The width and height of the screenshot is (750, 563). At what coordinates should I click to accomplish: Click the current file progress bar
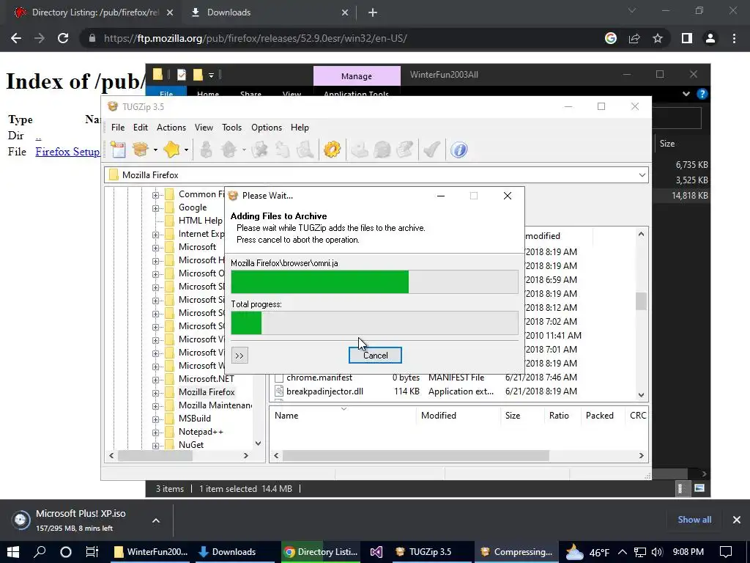click(x=374, y=281)
